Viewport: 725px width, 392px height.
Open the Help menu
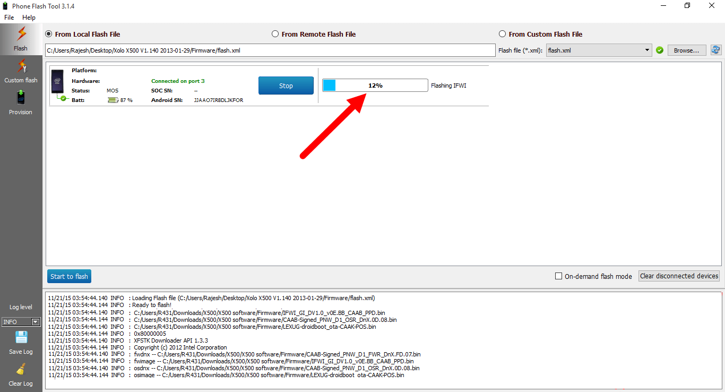coord(29,18)
